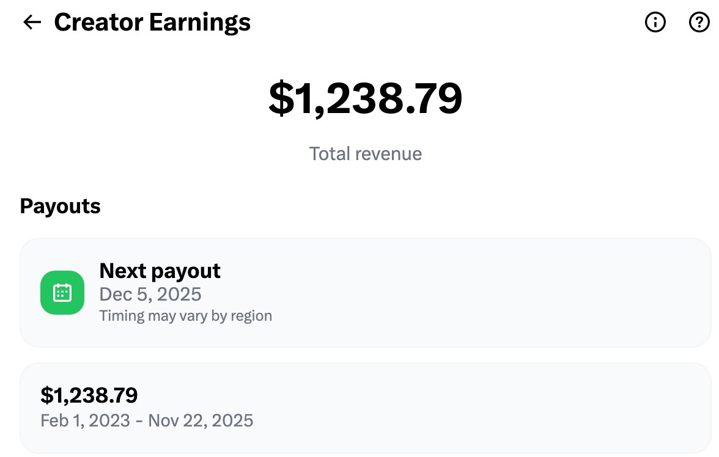Click the year 2025 in next payout date

(179, 294)
